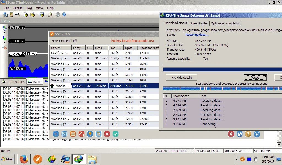This screenshot has width=282, height=165.
Task: Switch to the Connections tab
Action: pyautogui.click(x=13, y=82)
